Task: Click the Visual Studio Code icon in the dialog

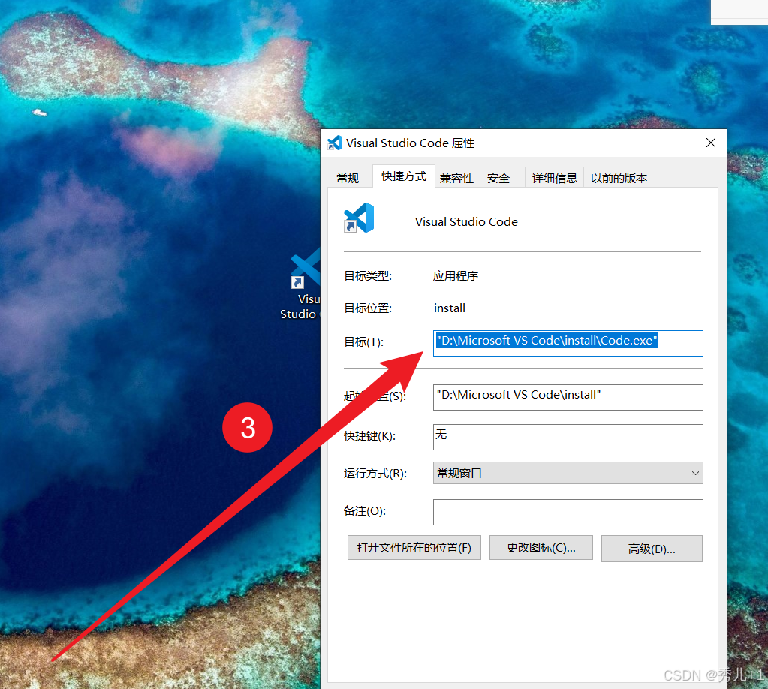Action: (359, 217)
